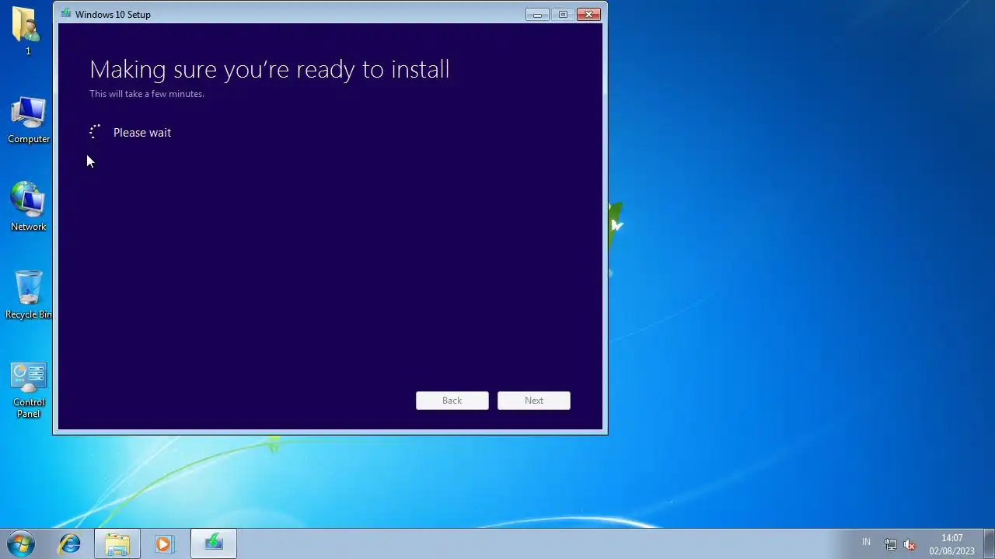Image resolution: width=995 pixels, height=559 pixels.
Task: Close the Windows 10 Setup window
Action: (x=588, y=14)
